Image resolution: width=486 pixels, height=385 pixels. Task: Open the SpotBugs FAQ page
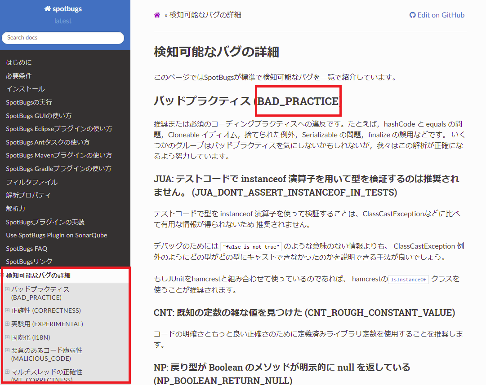(x=27, y=249)
